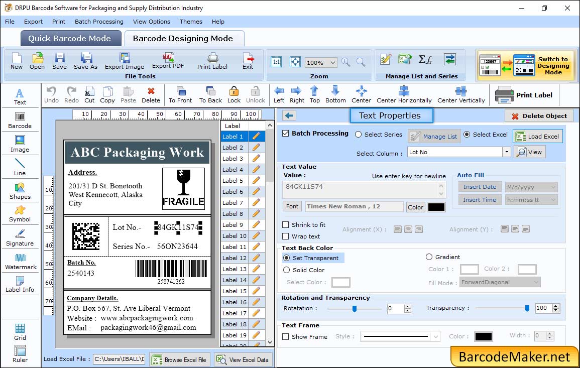Toggle the Grid display
Viewport: 580px width, 368px height.
(x=20, y=332)
